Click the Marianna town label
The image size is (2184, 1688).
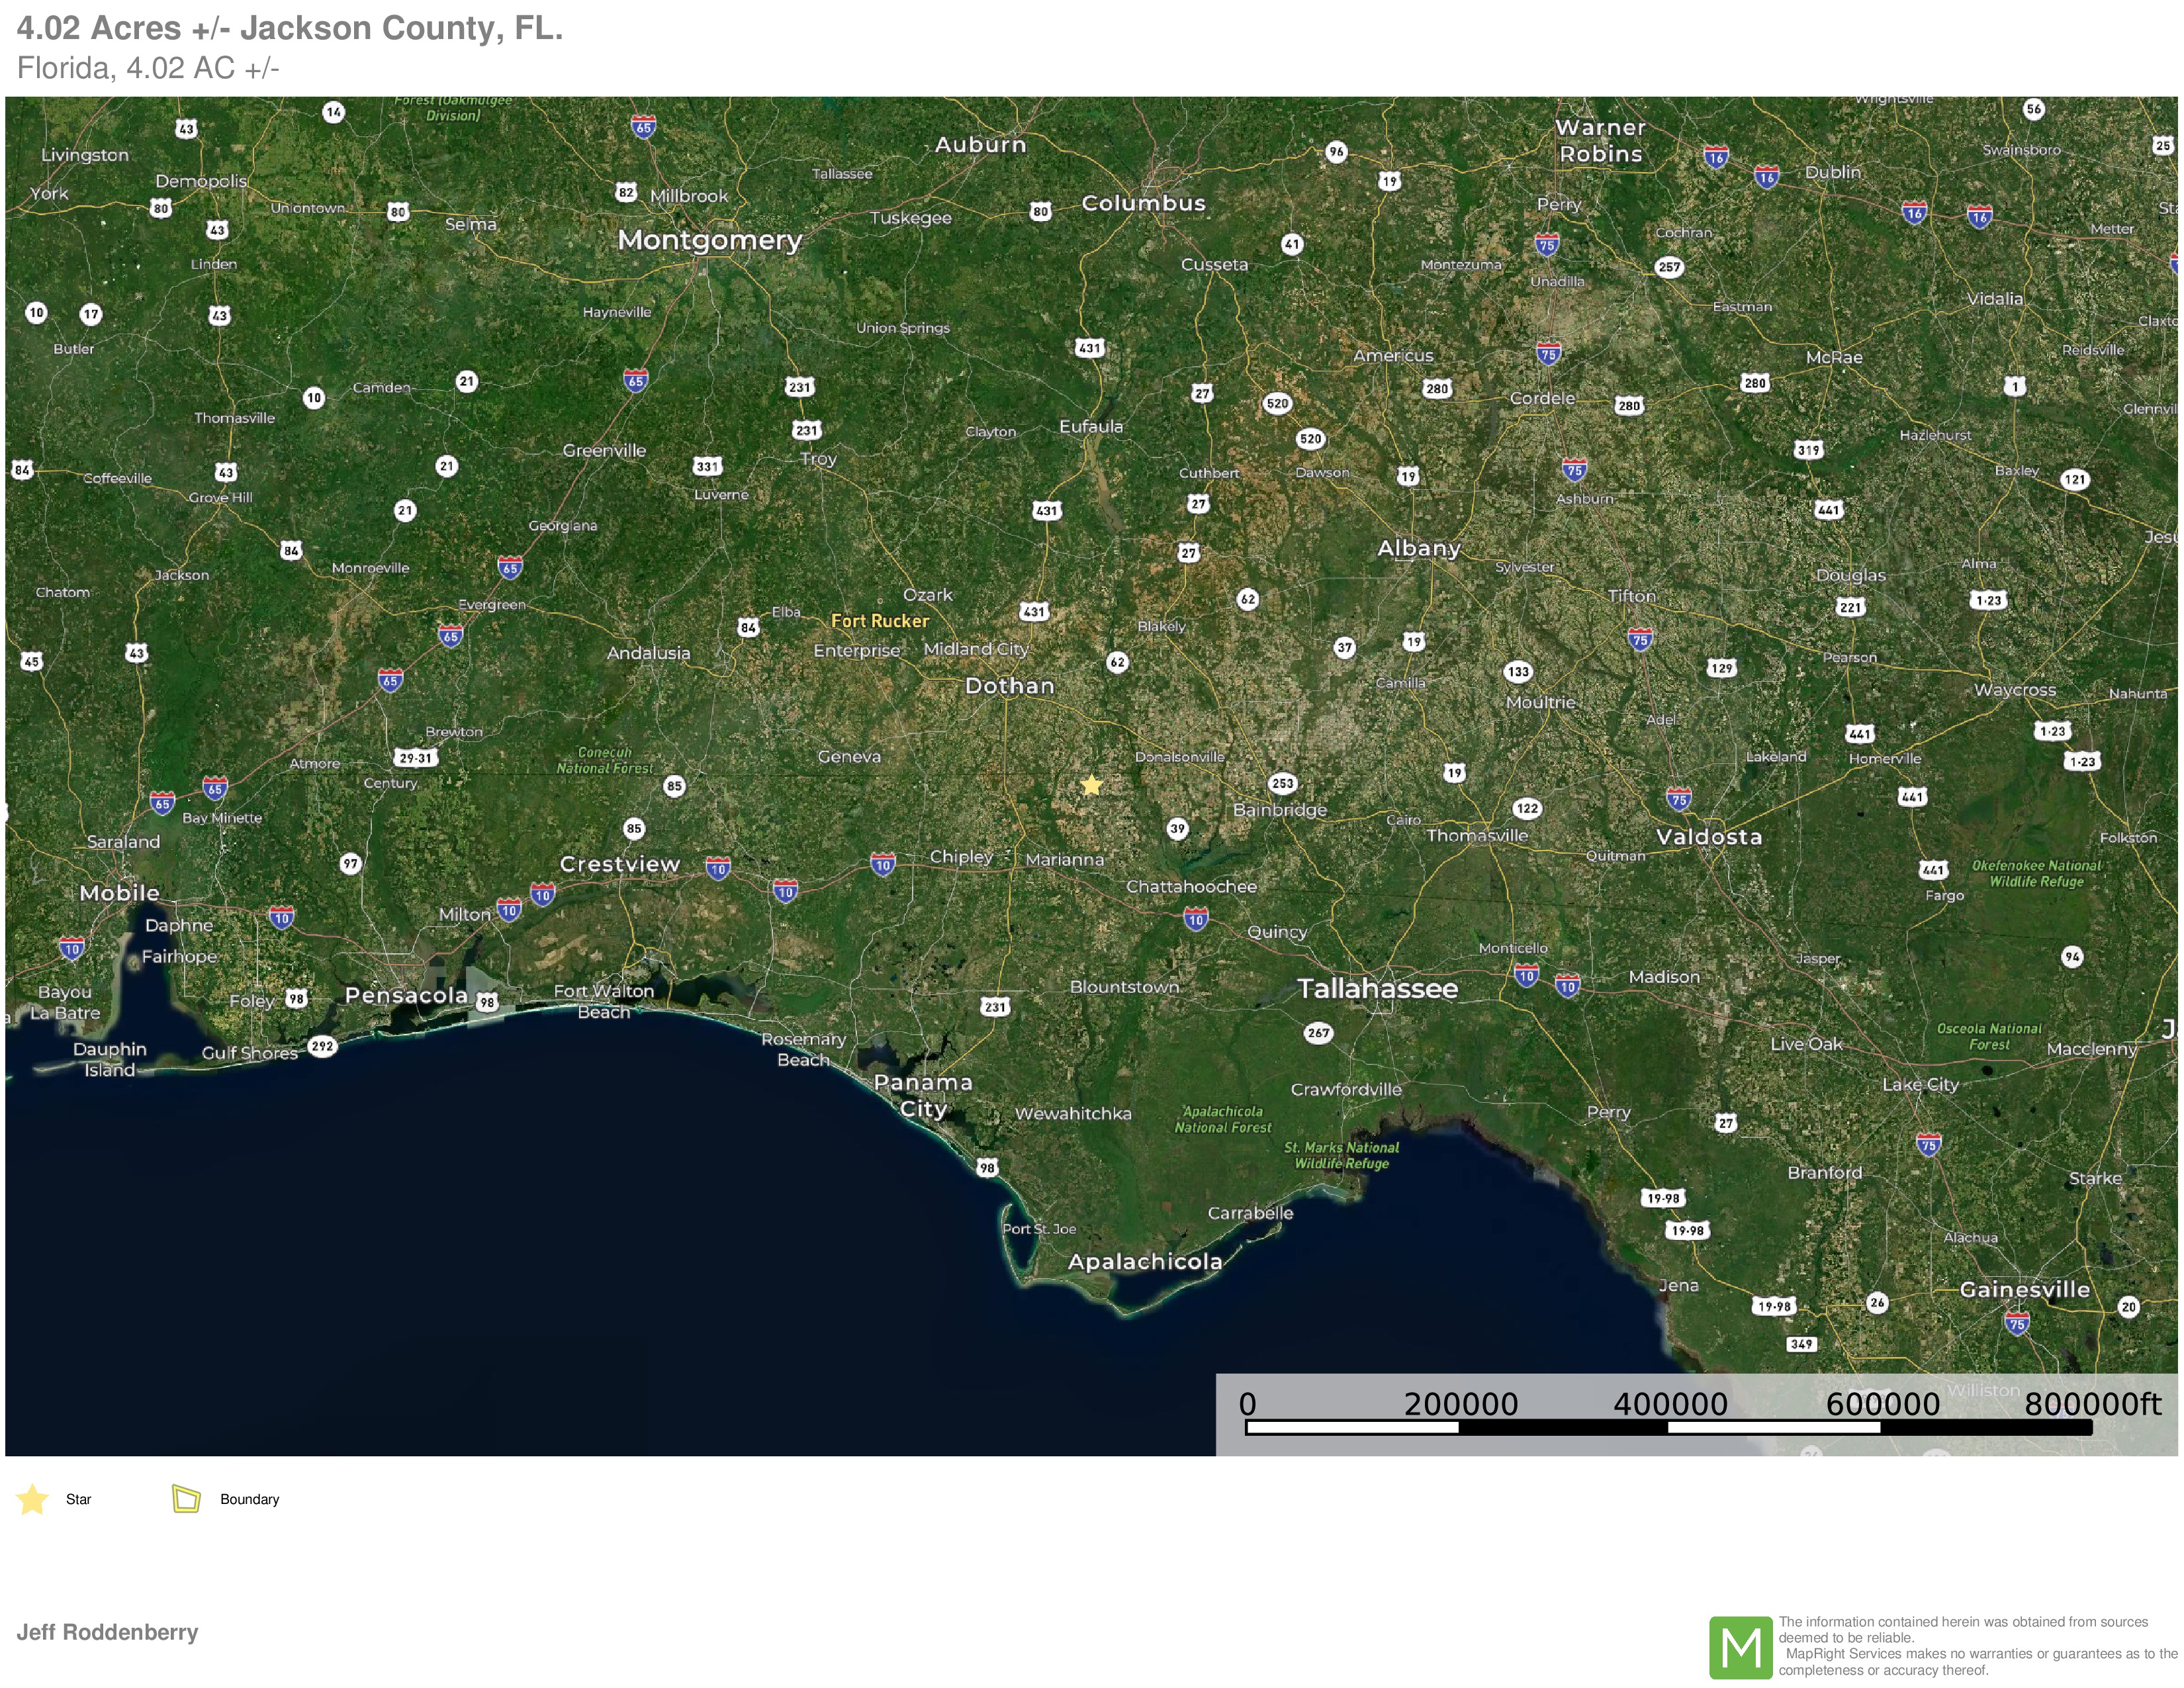1064,859
